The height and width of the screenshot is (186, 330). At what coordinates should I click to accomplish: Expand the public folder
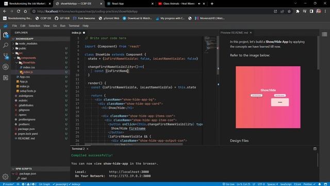click(13, 48)
